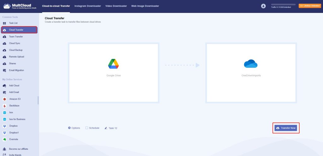This screenshot has height=156, width=323.
Task: Click the Invite friends icon
Action: pyautogui.click(x=4, y=155)
